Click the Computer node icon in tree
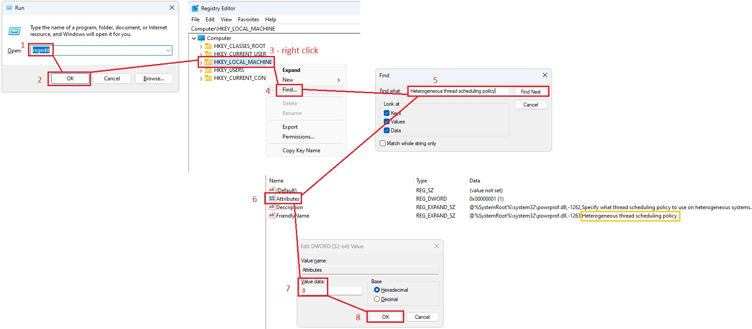752x329 pixels. (x=201, y=38)
